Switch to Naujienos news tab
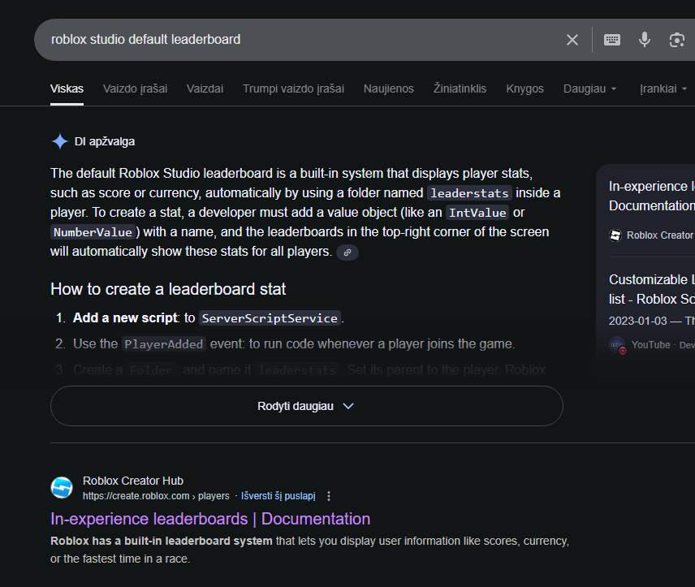Image resolution: width=695 pixels, height=587 pixels. pyautogui.click(x=389, y=88)
